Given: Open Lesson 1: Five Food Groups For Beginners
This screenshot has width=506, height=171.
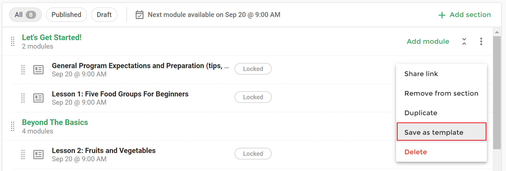Looking at the screenshot, I should [x=120, y=94].
